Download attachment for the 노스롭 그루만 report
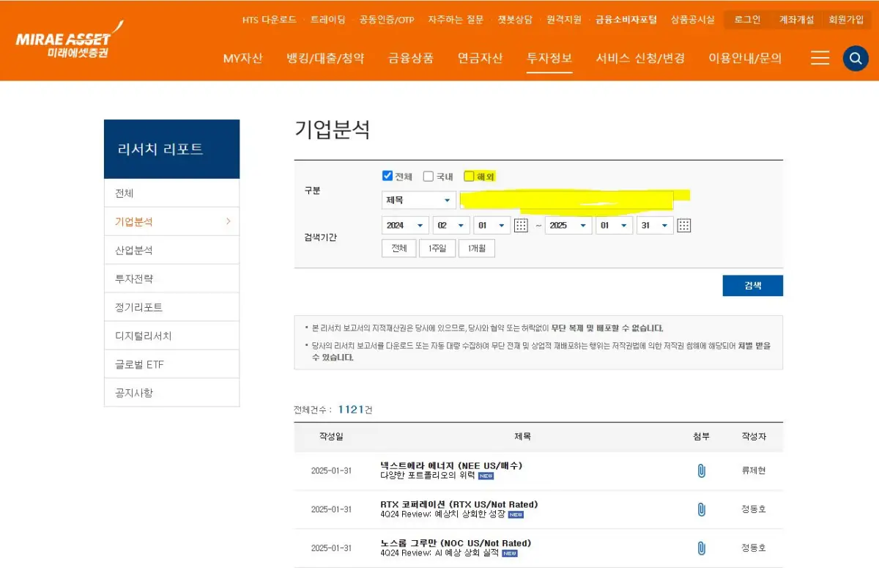The height and width of the screenshot is (568, 879). coord(701,547)
